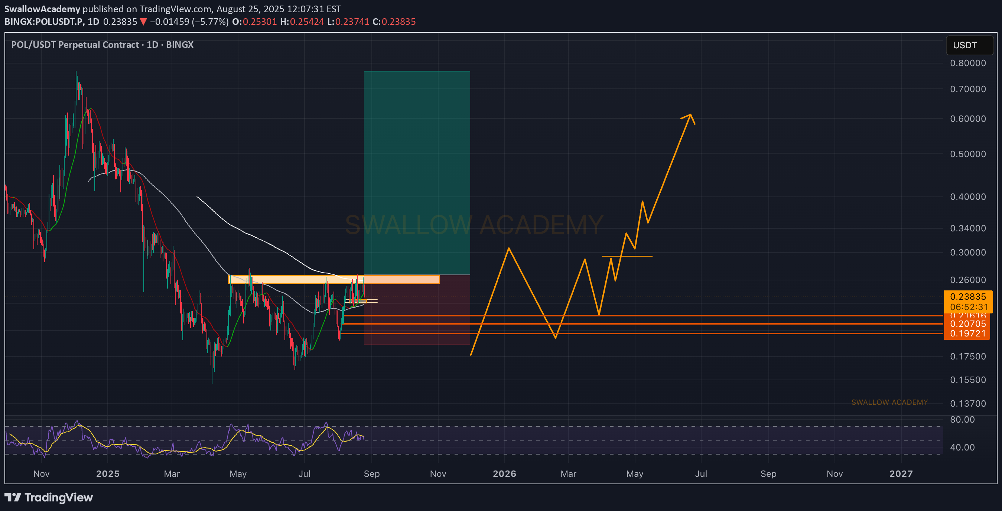
Task: Click the close value C:0.23835 in the header
Action: pos(394,22)
